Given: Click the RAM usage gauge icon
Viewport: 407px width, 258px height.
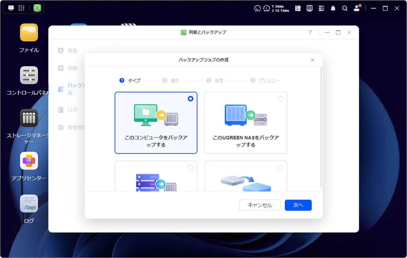Looking at the screenshot, I should [x=267, y=8].
